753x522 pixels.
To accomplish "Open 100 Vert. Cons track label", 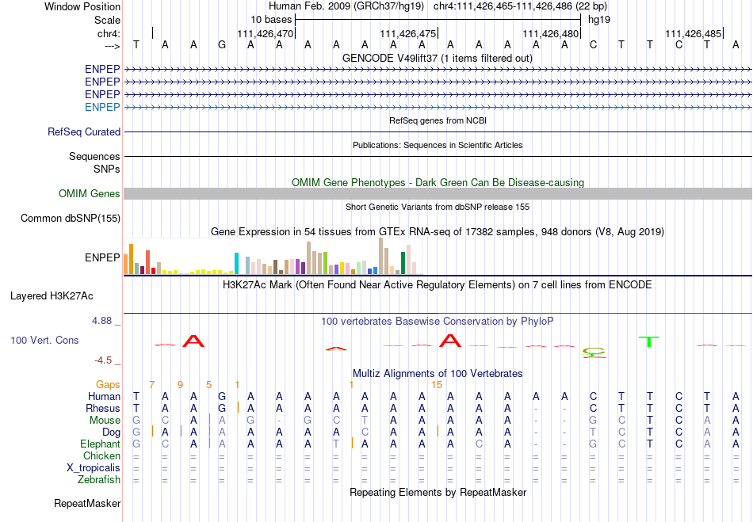I will [x=44, y=340].
